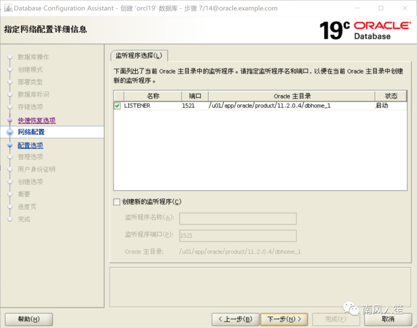
Task: Click the 数据库操作 step in sidebar
Action: (x=33, y=57)
